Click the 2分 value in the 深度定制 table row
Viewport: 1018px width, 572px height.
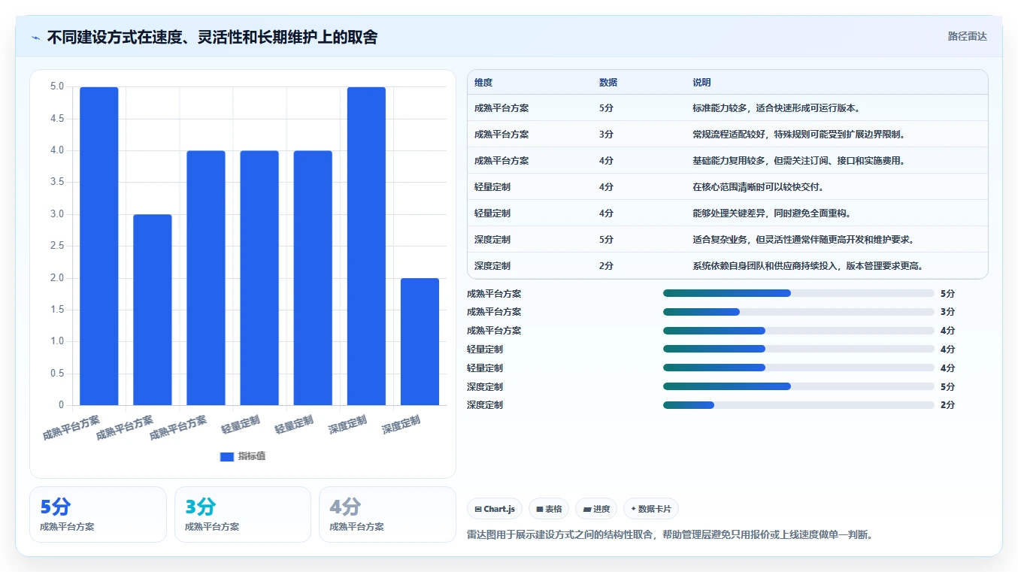click(x=606, y=266)
